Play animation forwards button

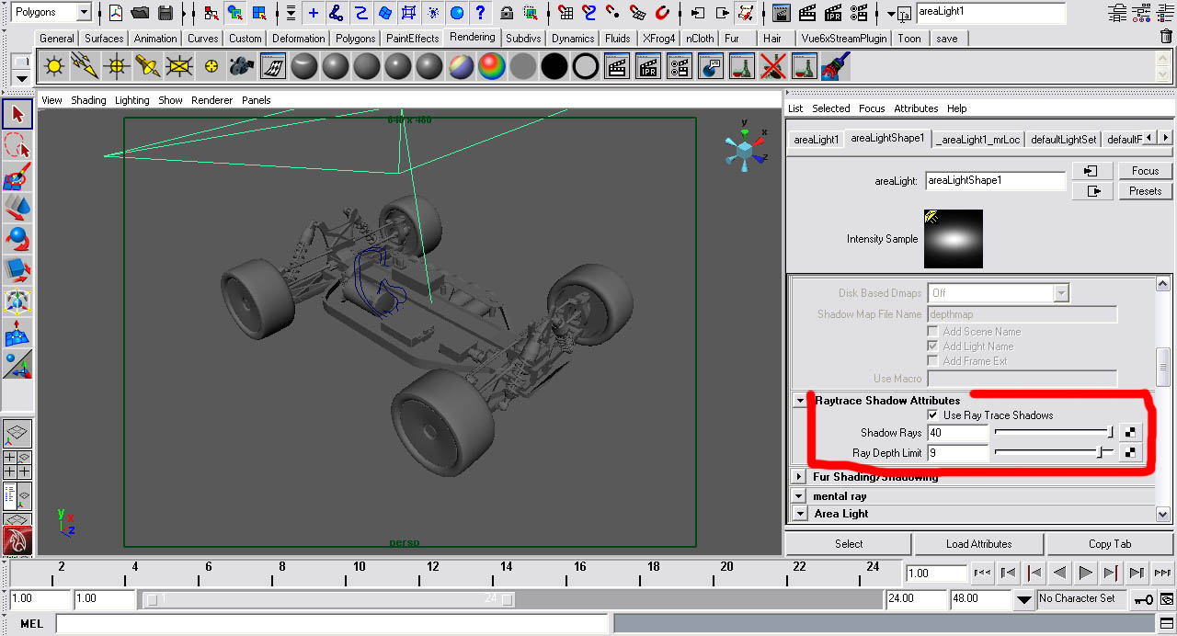[1085, 573]
